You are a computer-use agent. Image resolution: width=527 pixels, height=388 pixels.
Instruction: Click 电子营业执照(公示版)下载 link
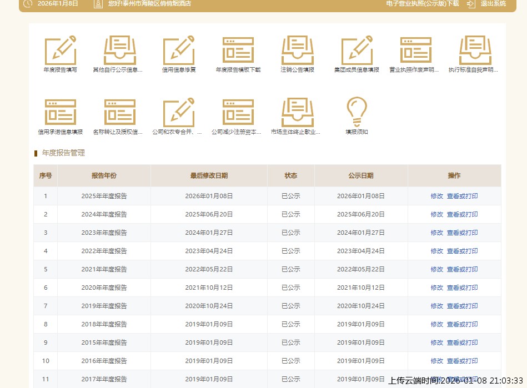pyautogui.click(x=423, y=4)
